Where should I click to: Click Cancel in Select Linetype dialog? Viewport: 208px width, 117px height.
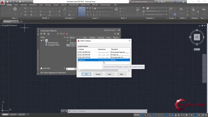pos(98,74)
